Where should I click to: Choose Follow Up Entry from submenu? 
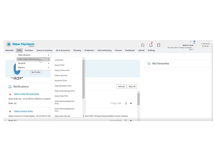coord(61,76)
